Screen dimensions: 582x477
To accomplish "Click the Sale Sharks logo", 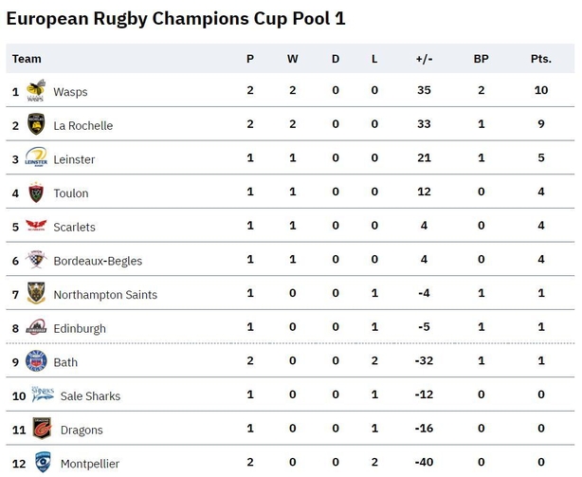I will [43, 394].
